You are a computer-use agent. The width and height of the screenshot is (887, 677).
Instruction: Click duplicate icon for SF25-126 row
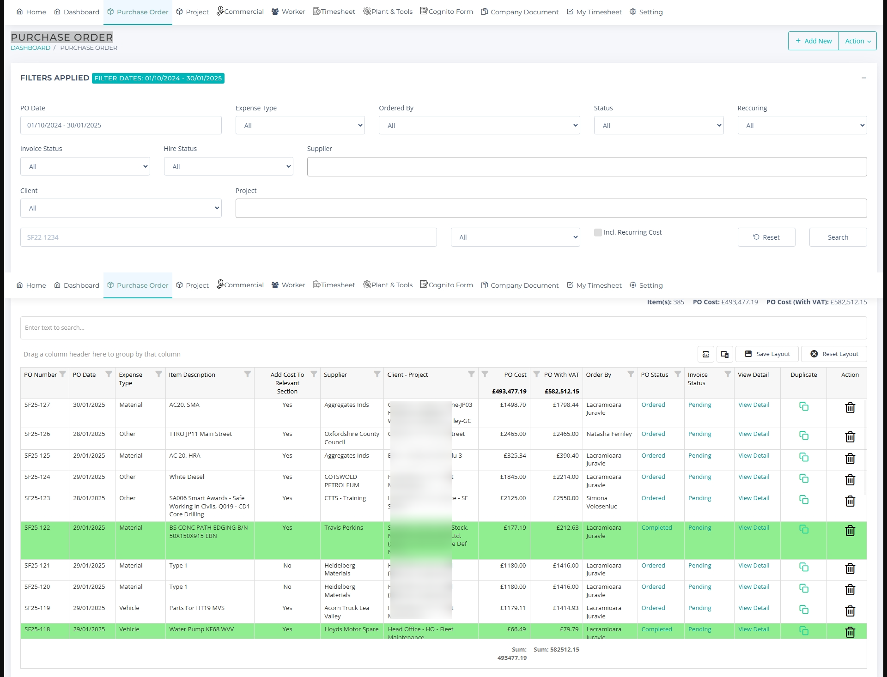pyautogui.click(x=803, y=435)
